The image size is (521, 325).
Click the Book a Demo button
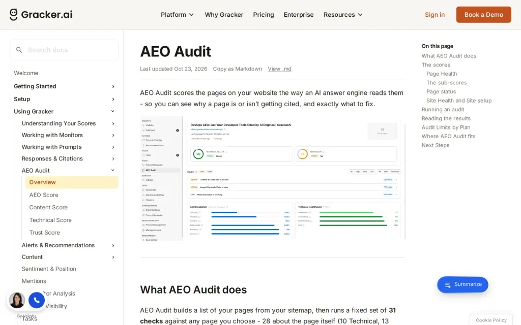(x=484, y=15)
